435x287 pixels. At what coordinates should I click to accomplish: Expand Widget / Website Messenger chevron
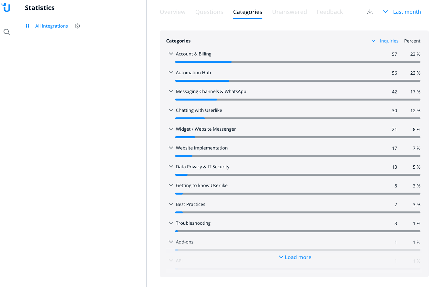tap(171, 129)
